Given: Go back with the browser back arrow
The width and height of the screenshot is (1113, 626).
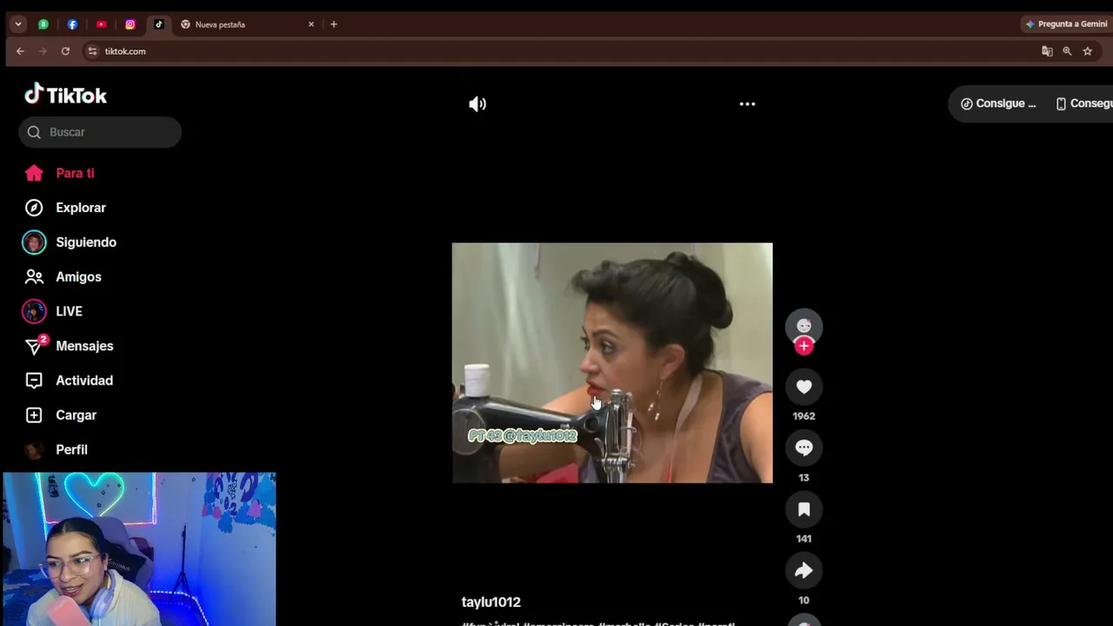Looking at the screenshot, I should 20,51.
